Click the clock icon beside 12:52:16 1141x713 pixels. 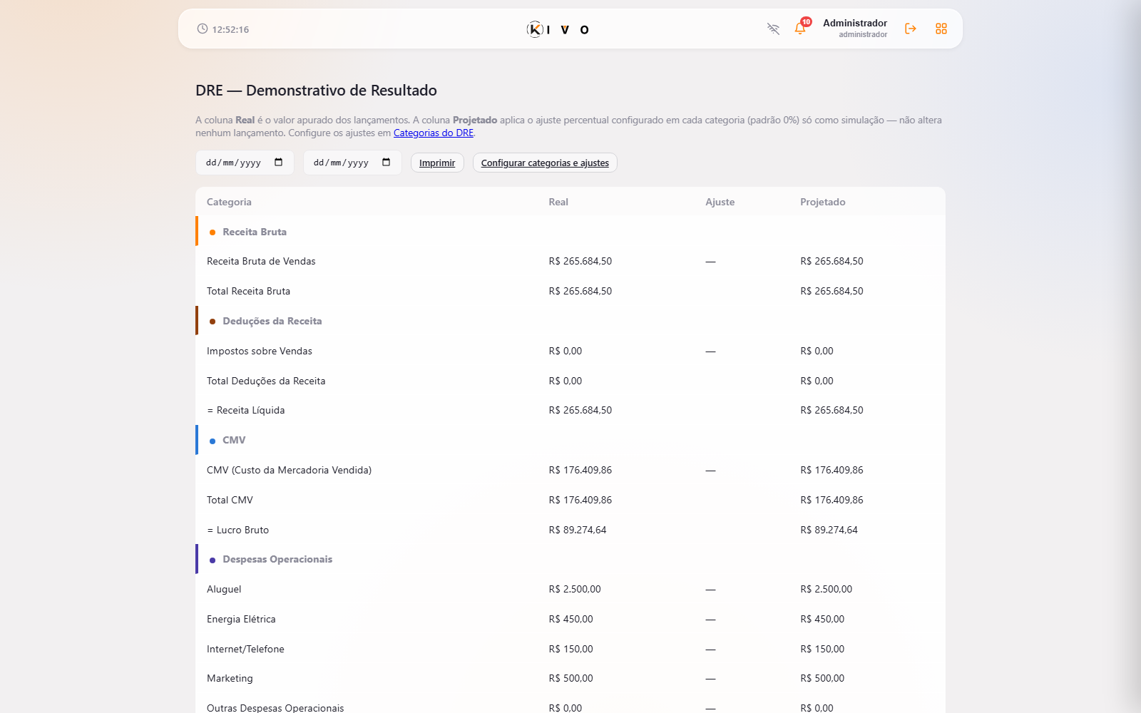pos(203,29)
